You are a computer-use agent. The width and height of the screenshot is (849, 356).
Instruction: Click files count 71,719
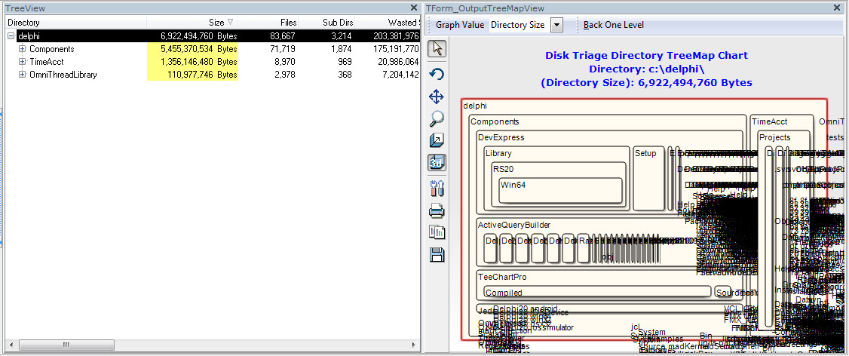[x=283, y=49]
